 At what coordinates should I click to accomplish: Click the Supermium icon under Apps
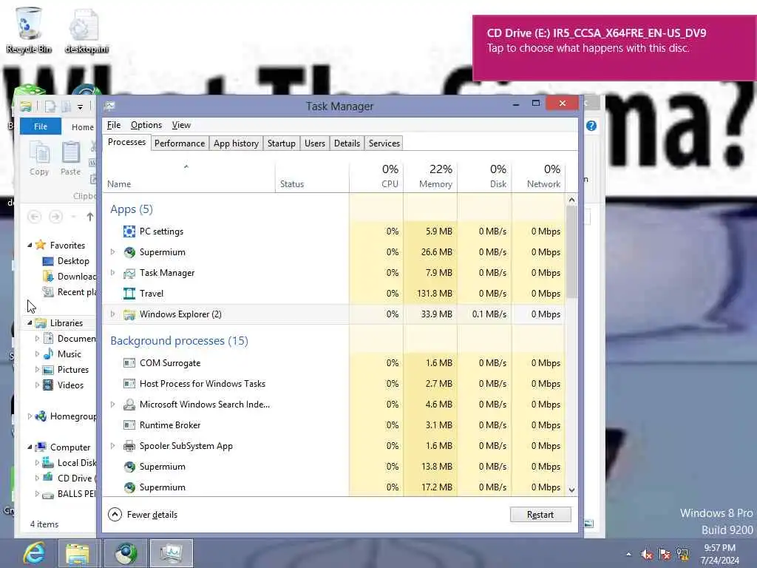[x=129, y=252]
